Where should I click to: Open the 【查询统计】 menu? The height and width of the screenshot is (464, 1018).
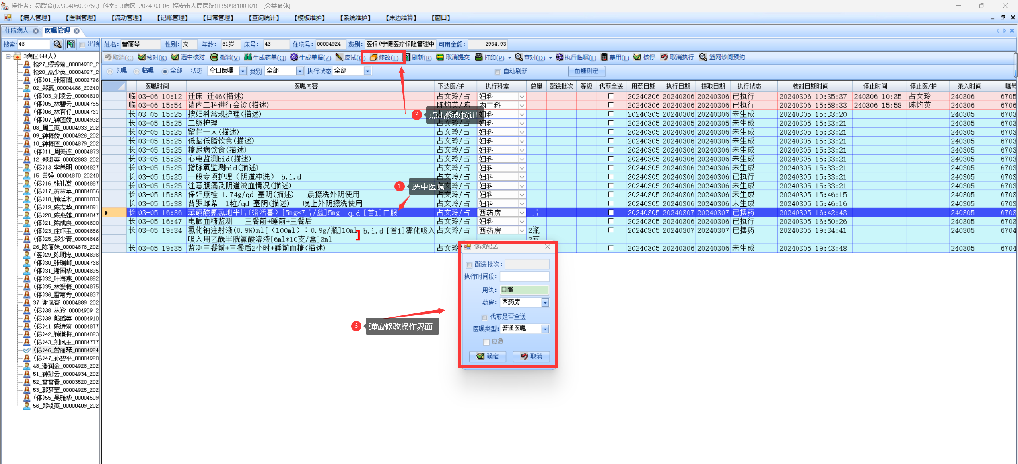click(x=264, y=18)
